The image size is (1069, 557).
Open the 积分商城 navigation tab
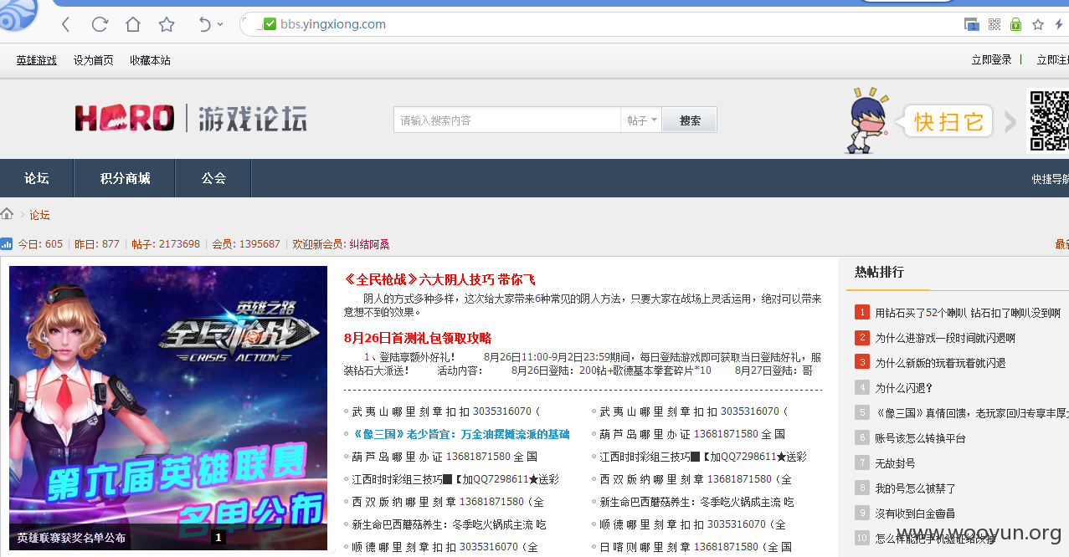(125, 178)
